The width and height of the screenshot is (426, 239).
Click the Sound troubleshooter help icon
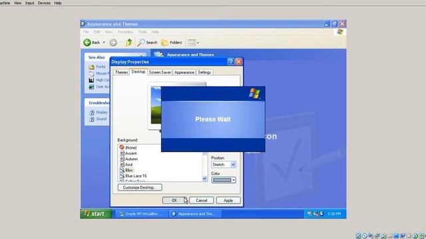pos(92,119)
